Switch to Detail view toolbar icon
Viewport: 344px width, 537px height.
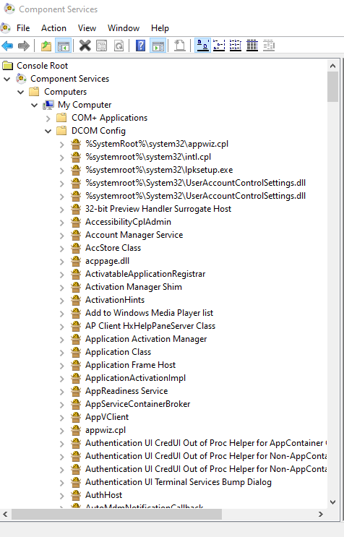click(252, 46)
